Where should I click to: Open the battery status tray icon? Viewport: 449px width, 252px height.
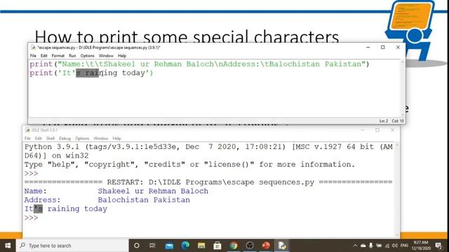click(x=379, y=246)
